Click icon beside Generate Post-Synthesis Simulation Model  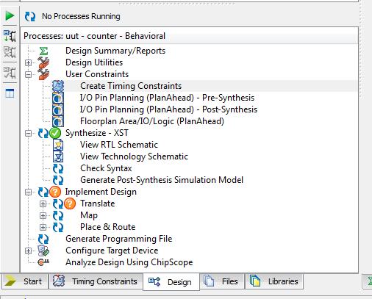[x=58, y=180]
